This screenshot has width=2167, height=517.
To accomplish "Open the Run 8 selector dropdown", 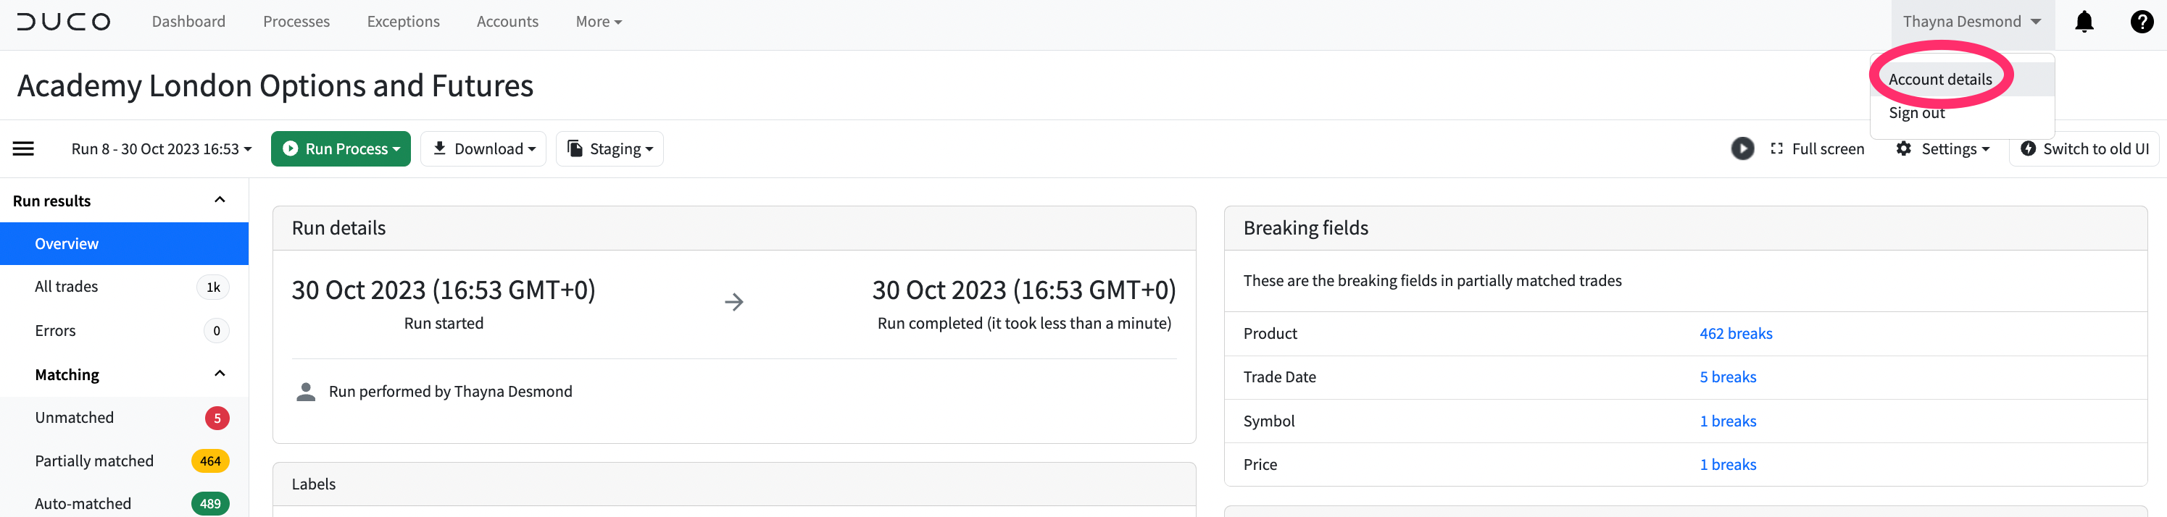I will point(162,148).
